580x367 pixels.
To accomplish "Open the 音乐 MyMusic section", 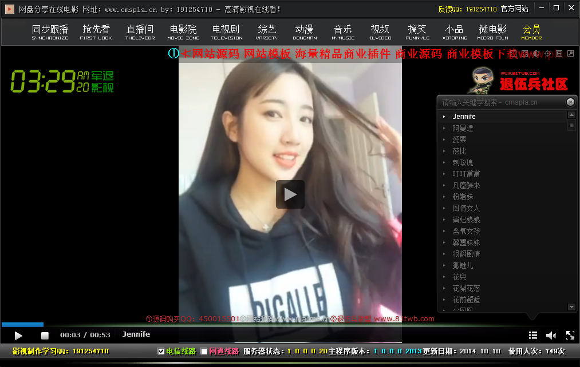I will coord(343,32).
